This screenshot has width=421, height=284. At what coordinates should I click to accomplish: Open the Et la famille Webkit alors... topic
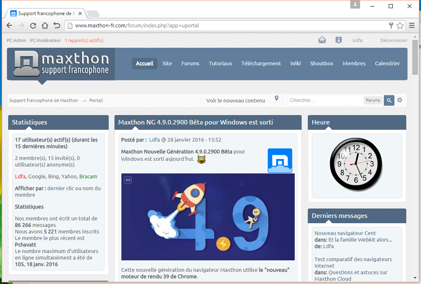point(361,240)
